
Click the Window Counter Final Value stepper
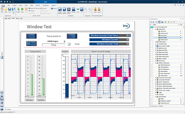tap(130, 35)
